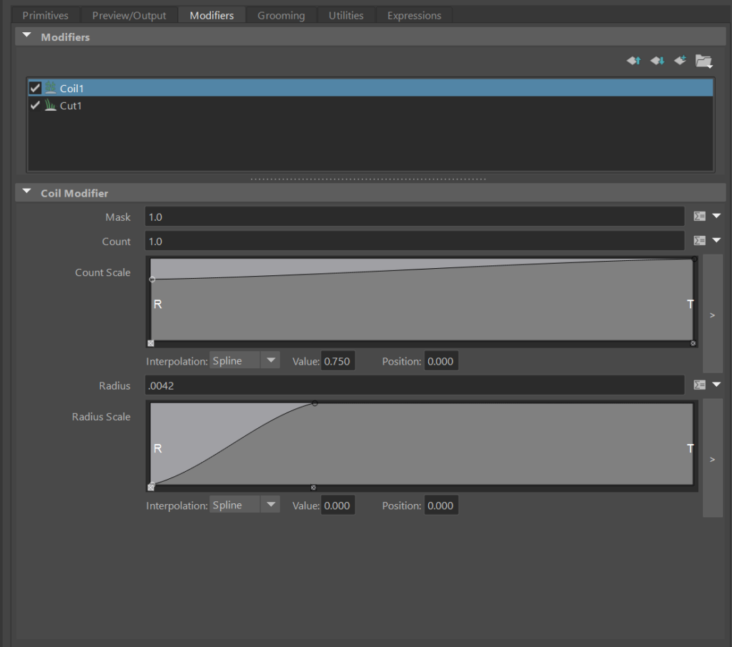
Task: Open Count Scale Interpolation dropdown
Action: (244, 361)
